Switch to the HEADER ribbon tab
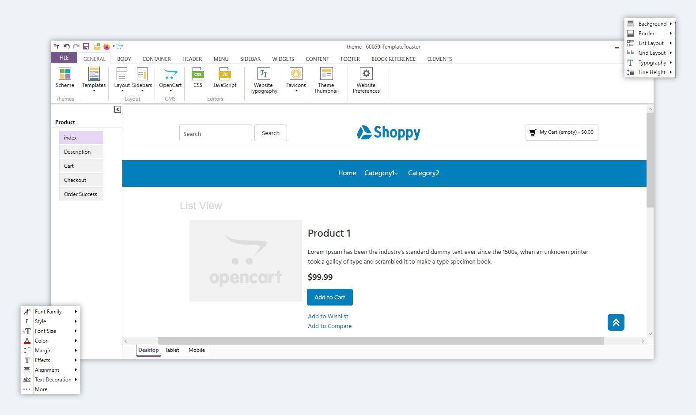Viewport: 696px width, 415px height. point(192,59)
